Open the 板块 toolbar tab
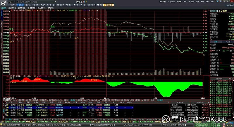This screenshot has height=127, width=234. click(28, 5)
